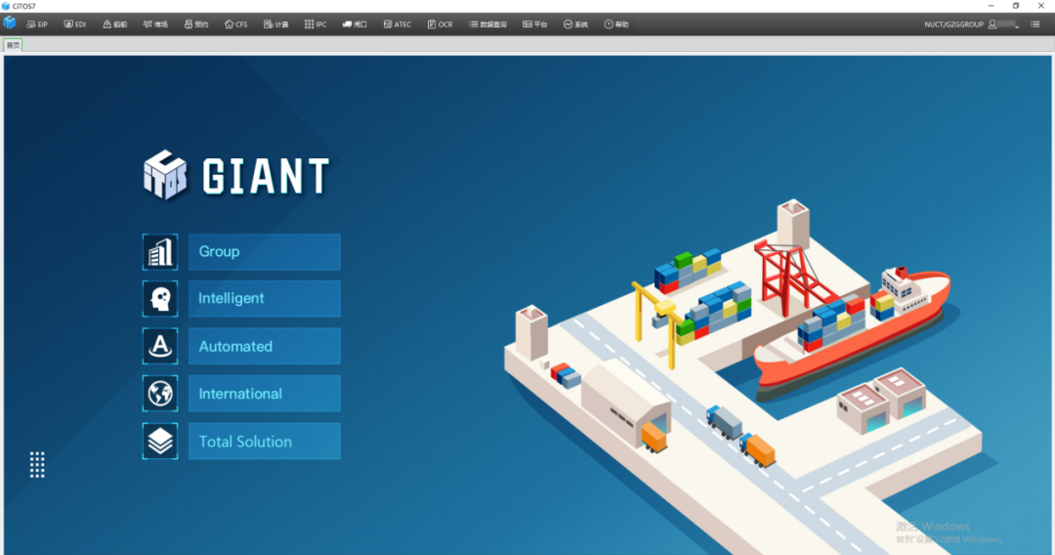
Task: Click the Intelligent head icon
Action: coord(160,299)
